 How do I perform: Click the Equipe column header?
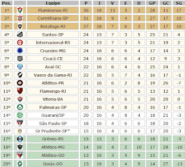[53, 3]
